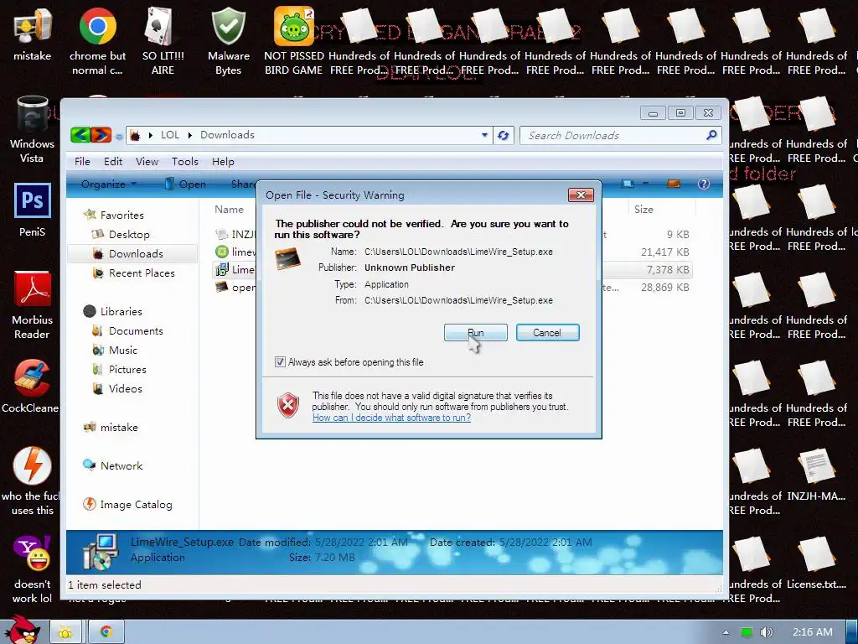The width and height of the screenshot is (858, 644).
Task: Click the search magnifier icon
Action: [711, 135]
